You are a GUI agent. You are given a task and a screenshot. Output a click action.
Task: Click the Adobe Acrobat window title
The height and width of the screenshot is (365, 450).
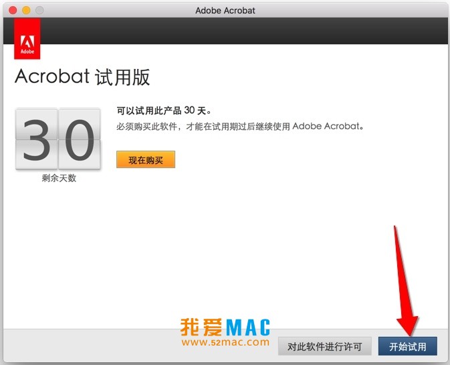pos(225,10)
